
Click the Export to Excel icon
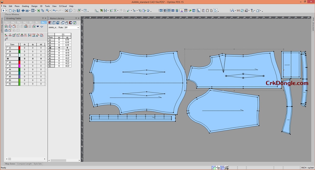point(38,11)
